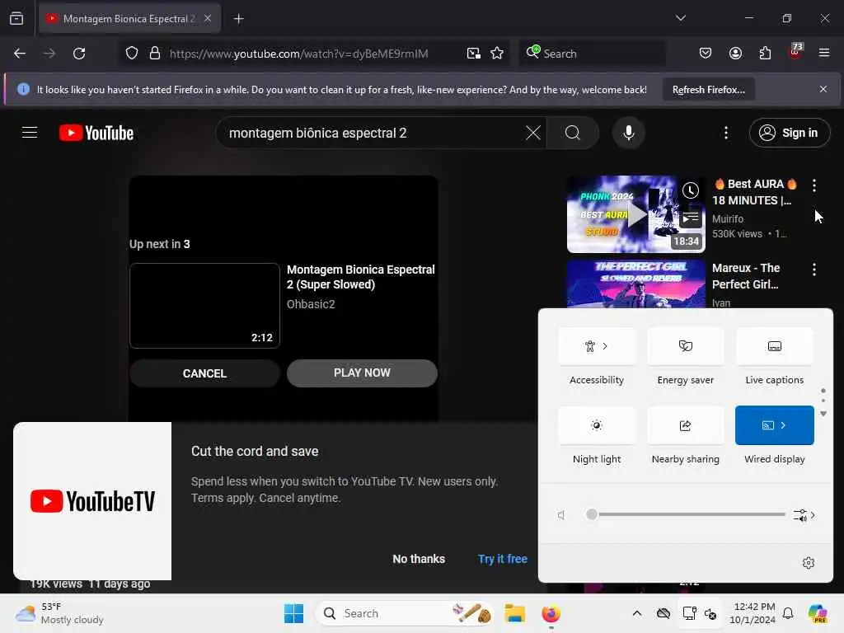Click the Firefox Search field
This screenshot has height=633, width=844.
592,54
